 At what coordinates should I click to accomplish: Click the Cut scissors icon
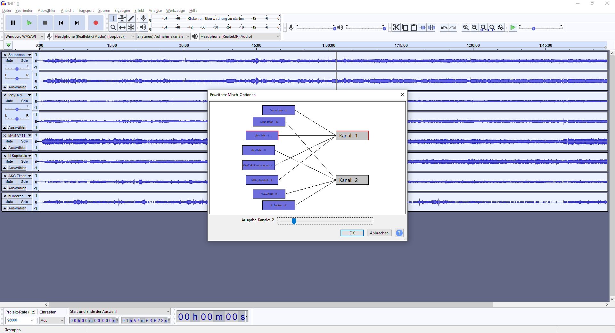pos(396,28)
